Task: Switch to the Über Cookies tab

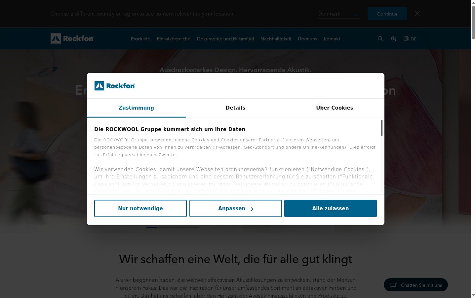Action: (x=335, y=108)
